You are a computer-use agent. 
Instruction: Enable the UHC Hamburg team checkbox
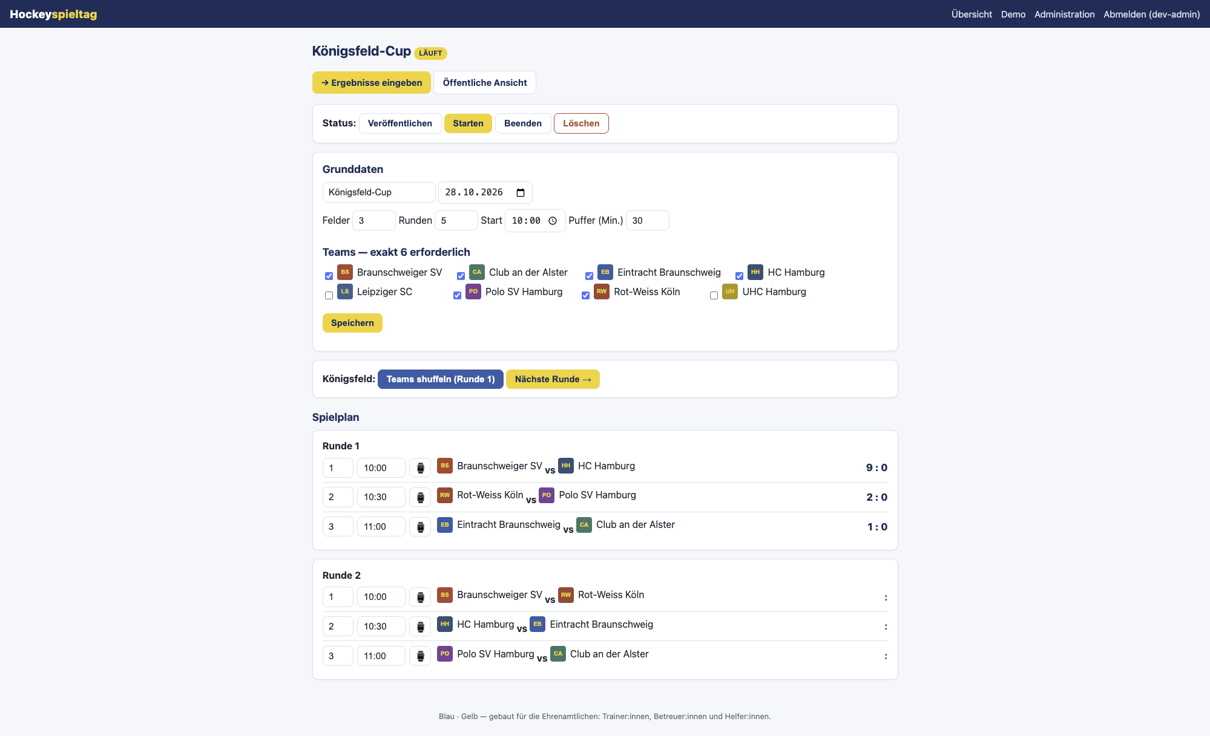(x=714, y=295)
